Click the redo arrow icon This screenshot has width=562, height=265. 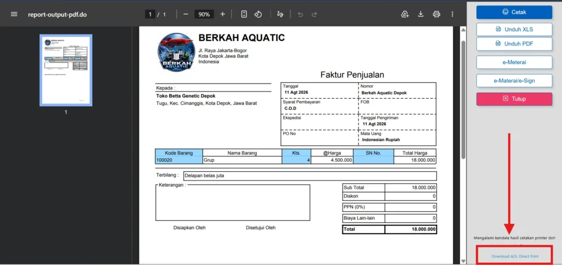point(314,14)
